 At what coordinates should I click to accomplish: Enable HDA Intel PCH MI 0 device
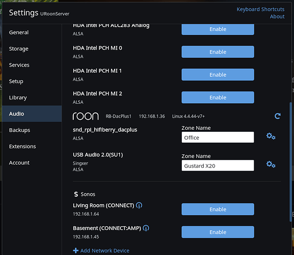point(218,52)
